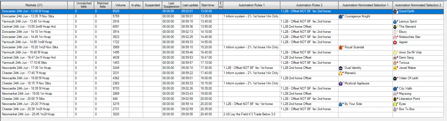Sort by the Volume column header
The height and width of the screenshot is (121, 447).
click(x=120, y=5)
